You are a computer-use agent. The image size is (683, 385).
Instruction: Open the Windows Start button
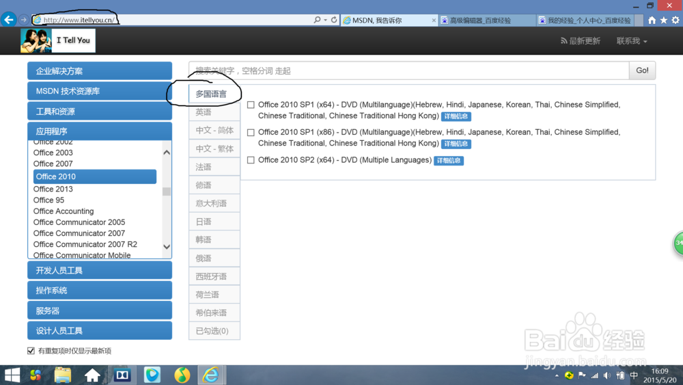point(12,375)
